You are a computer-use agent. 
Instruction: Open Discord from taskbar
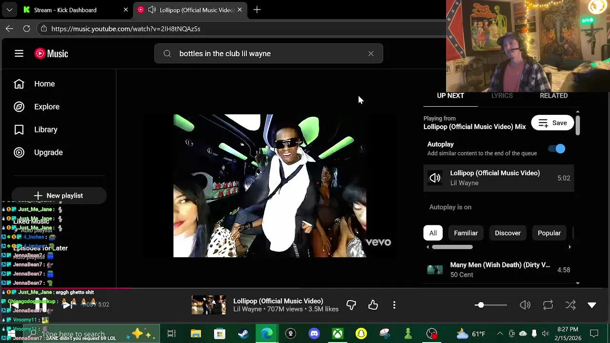point(314,333)
